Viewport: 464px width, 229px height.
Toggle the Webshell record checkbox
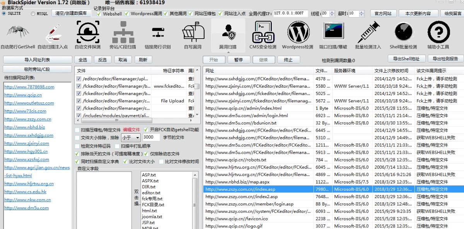point(99,14)
